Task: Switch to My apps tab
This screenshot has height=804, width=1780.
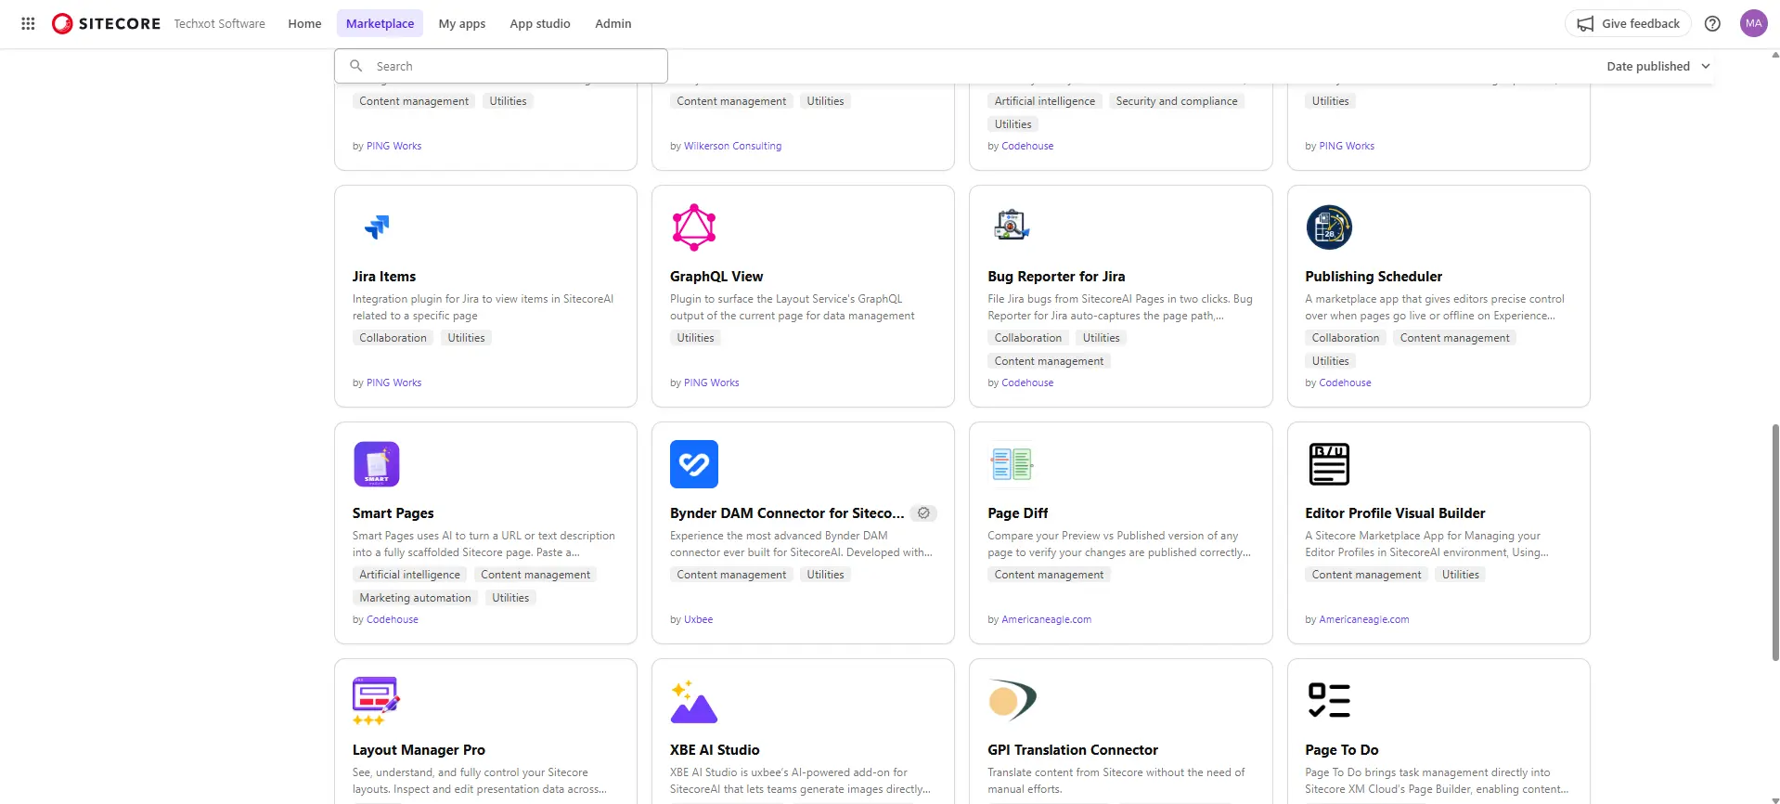Action: click(462, 23)
